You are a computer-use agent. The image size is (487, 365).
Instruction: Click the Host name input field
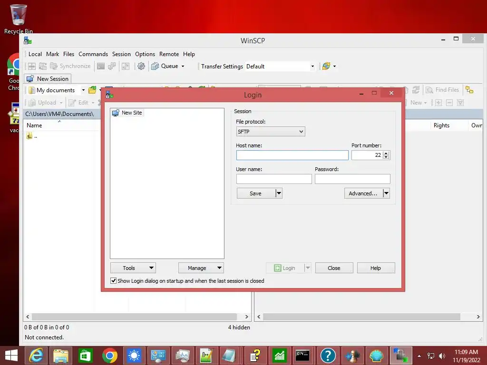(292, 155)
